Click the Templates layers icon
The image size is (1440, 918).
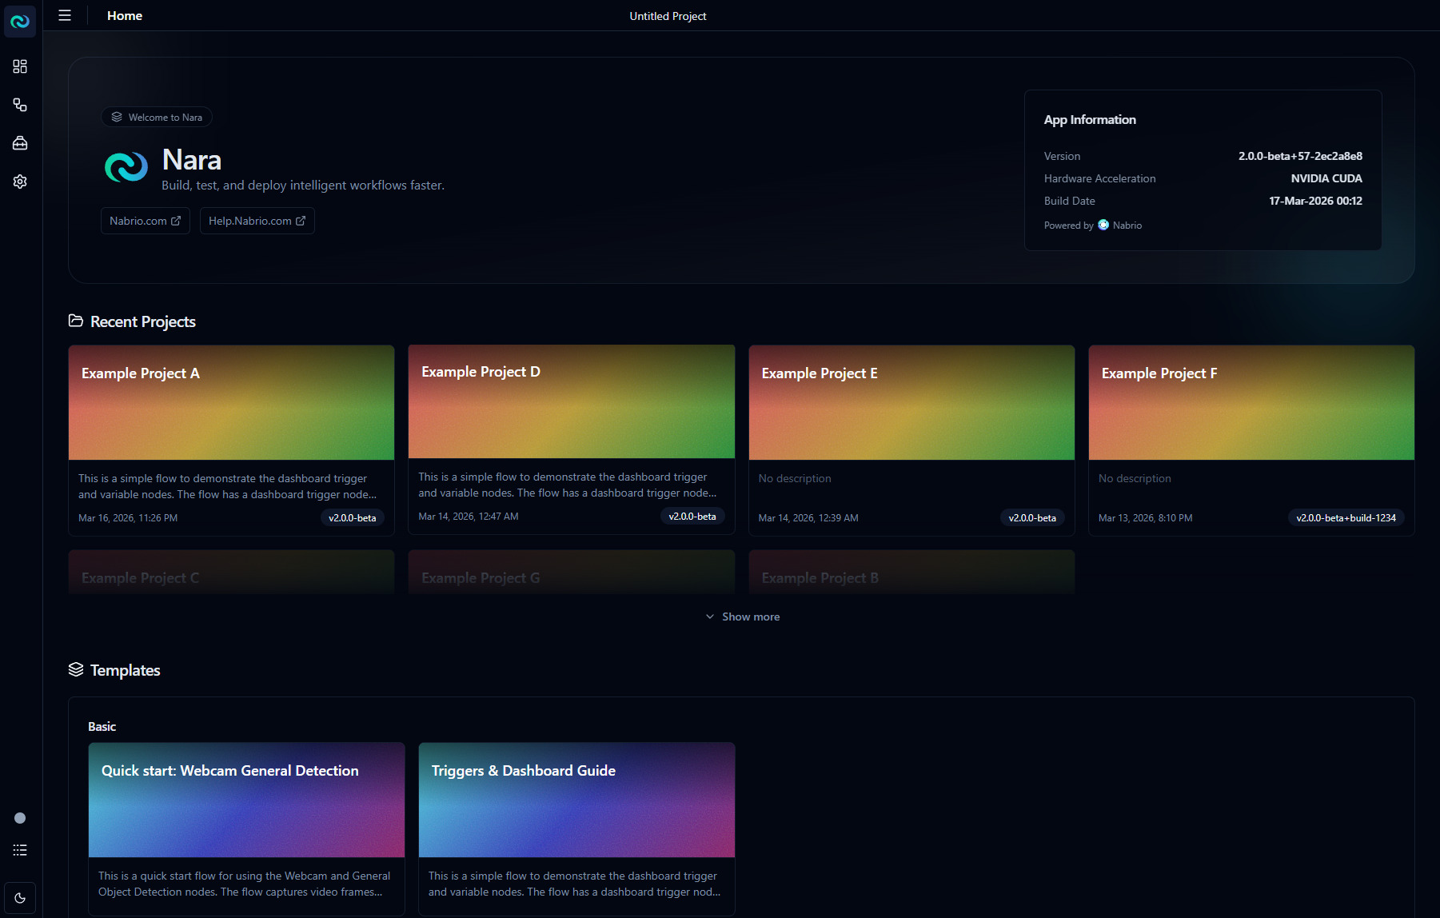point(76,669)
